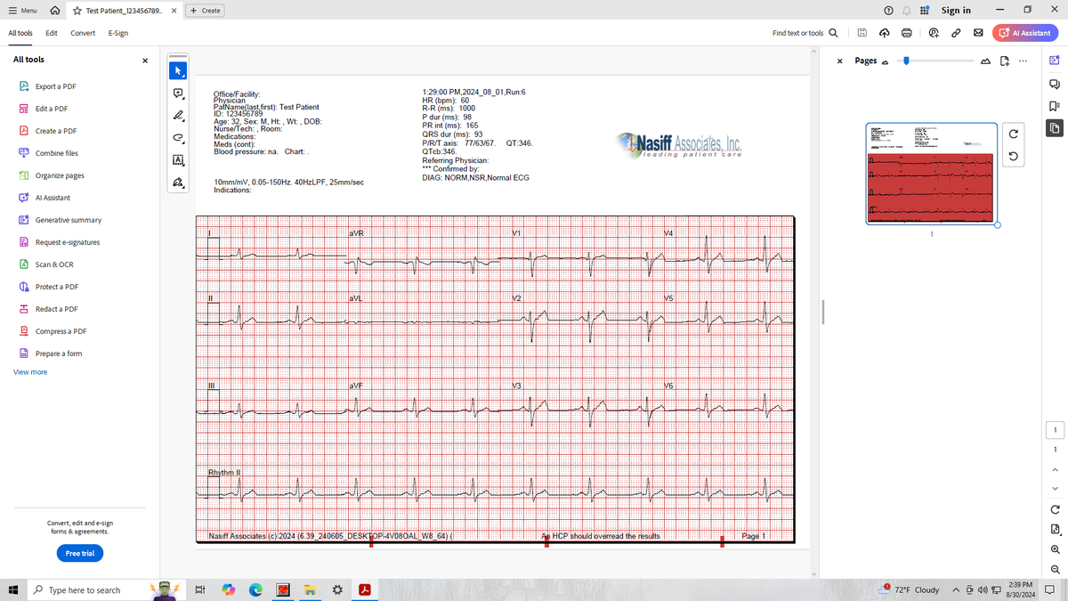Open the Edit tab
This screenshot has width=1068, height=601.
[x=52, y=33]
